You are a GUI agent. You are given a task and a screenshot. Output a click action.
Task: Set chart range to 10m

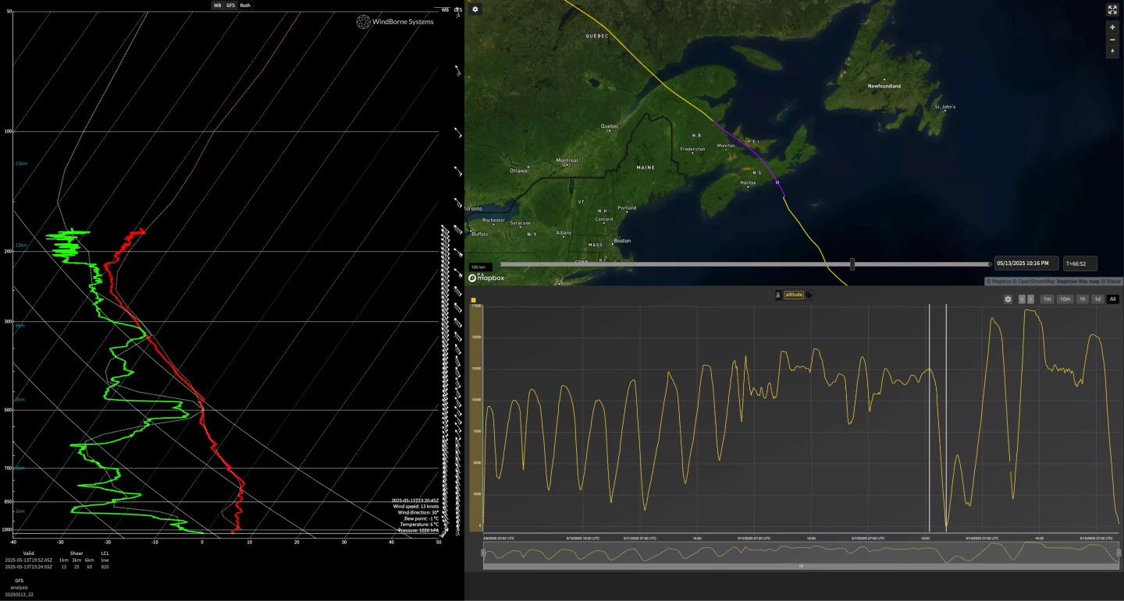point(1065,299)
